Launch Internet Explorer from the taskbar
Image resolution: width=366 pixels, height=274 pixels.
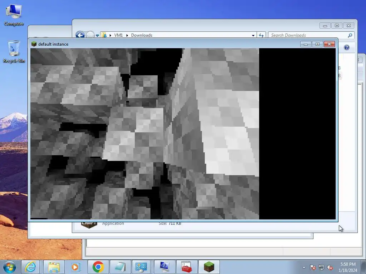(x=31, y=267)
